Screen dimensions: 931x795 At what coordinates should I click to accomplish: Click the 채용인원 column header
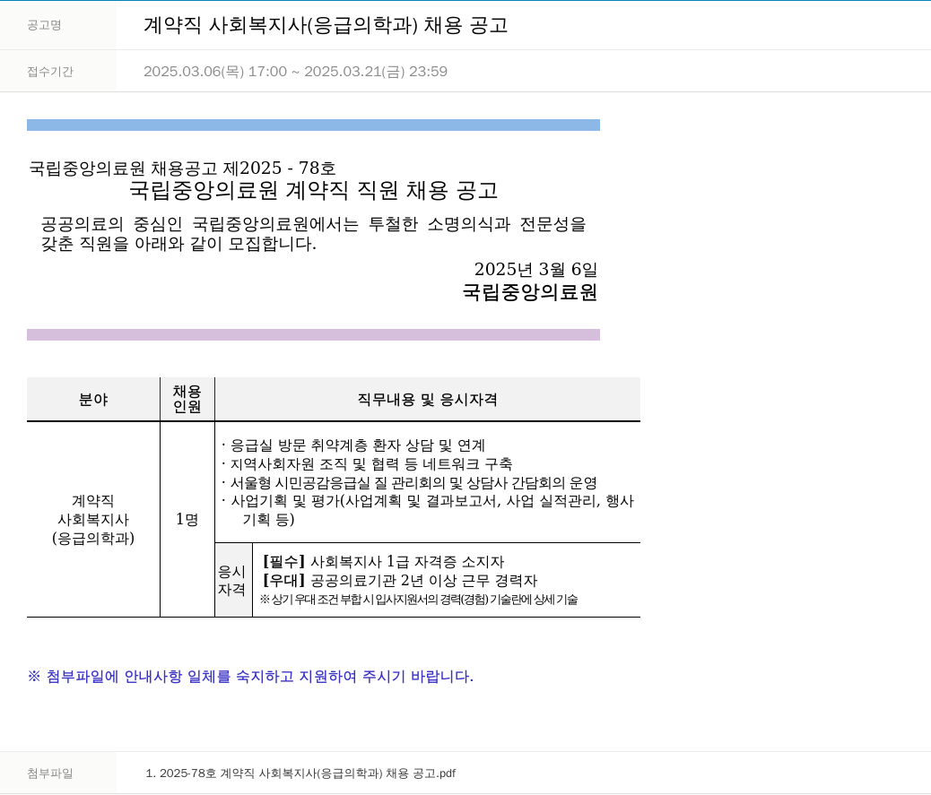187,399
